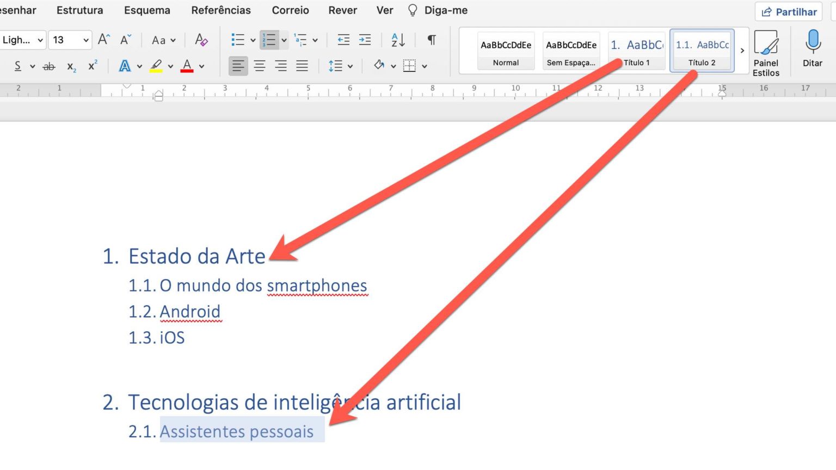Switch to the Referências tab

(x=221, y=10)
